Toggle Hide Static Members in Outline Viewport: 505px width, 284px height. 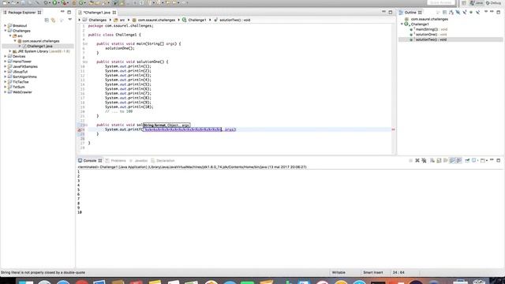465,13
